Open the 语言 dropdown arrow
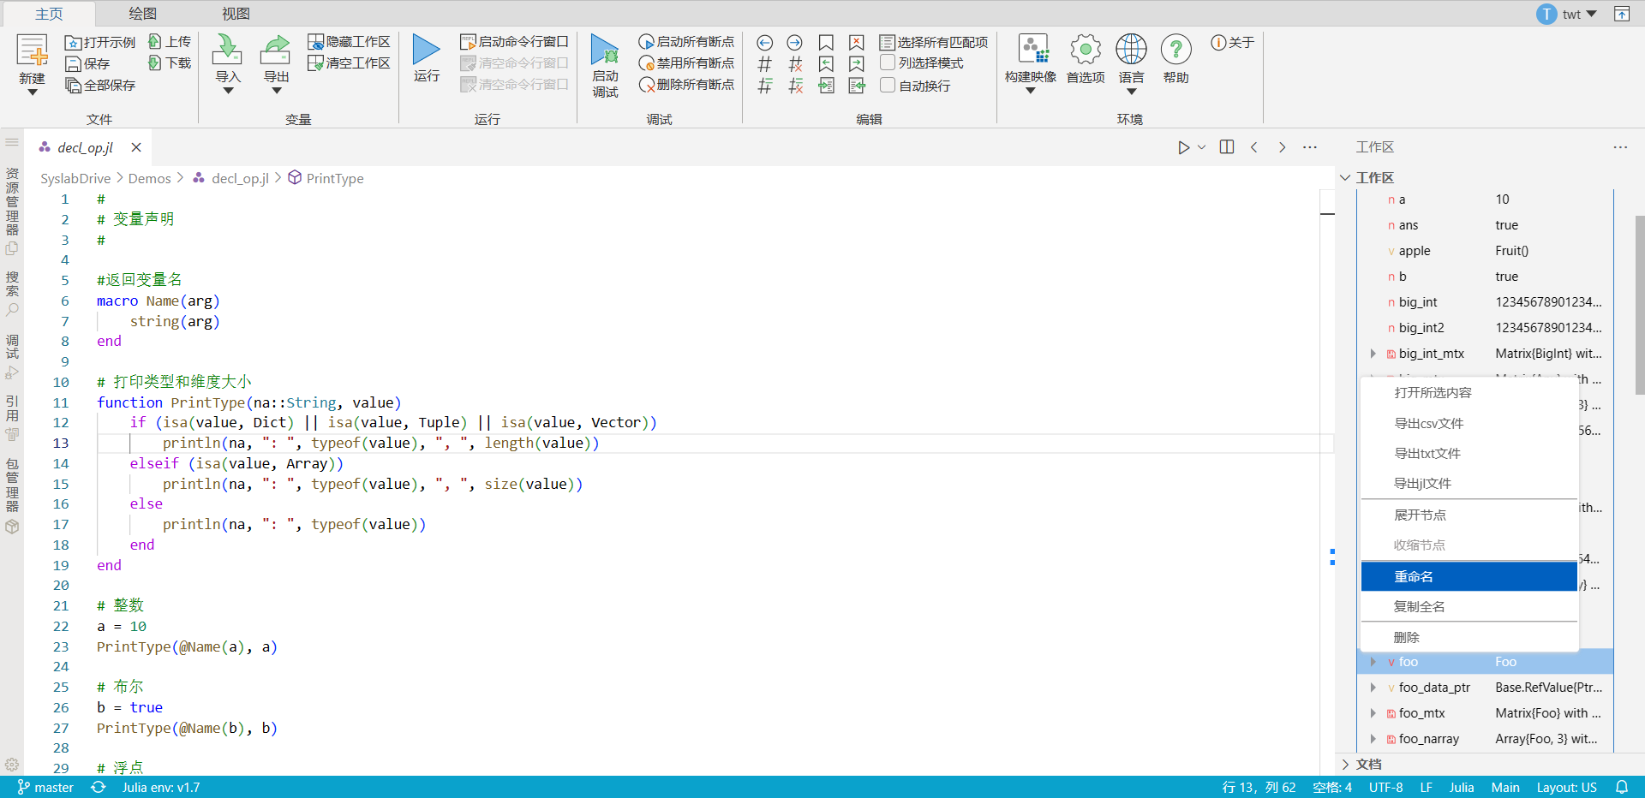This screenshot has height=798, width=1645. [1131, 92]
